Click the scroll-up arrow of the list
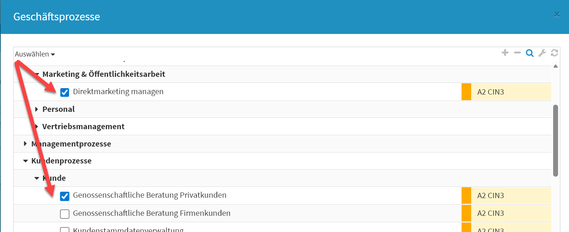Screen dimensions: 569x232 [555, 67]
